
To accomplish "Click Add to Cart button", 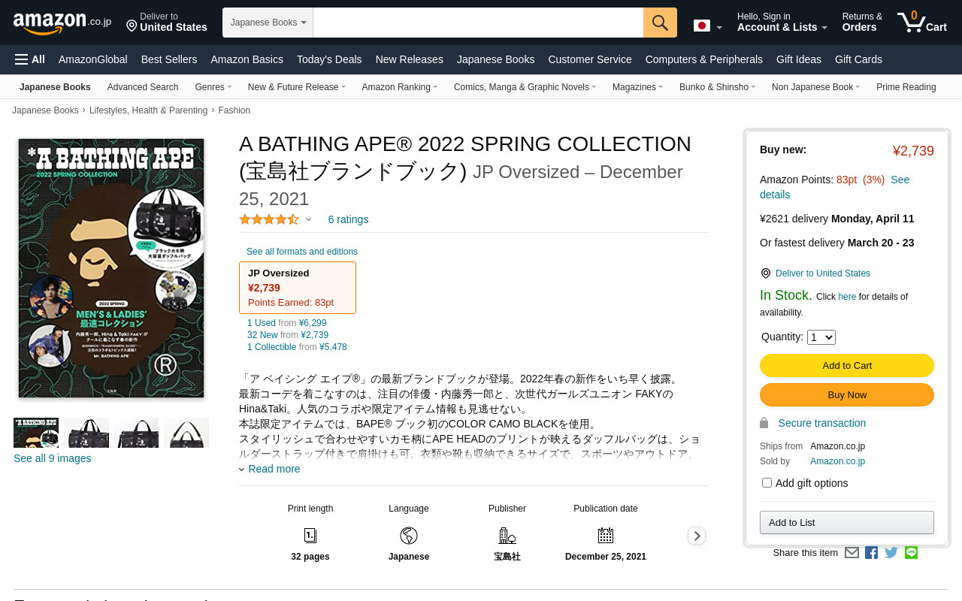I will [847, 365].
